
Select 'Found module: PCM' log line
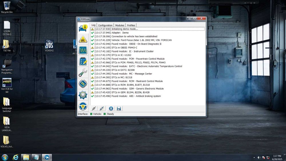point(147,59)
